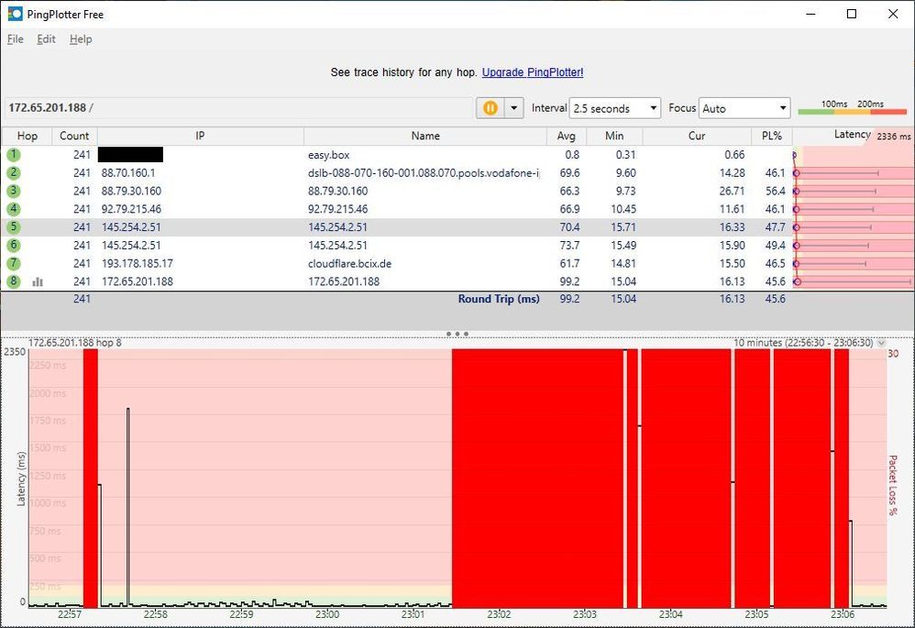Select IP cell 88.79.30.160
Image resolution: width=915 pixels, height=628 pixels.
(x=131, y=191)
